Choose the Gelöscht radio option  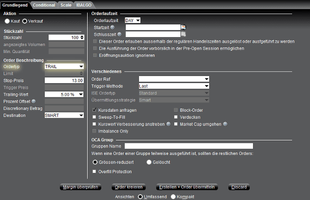(x=149, y=162)
